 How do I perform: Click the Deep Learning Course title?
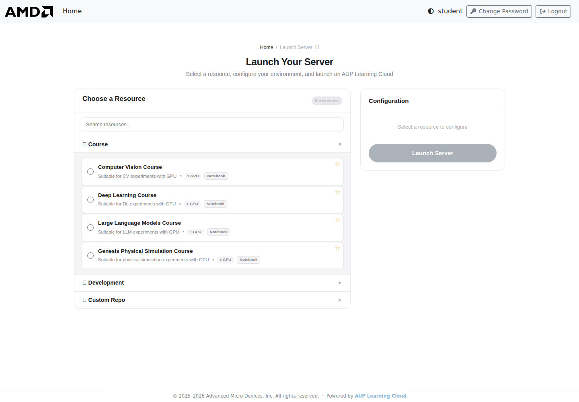(127, 195)
